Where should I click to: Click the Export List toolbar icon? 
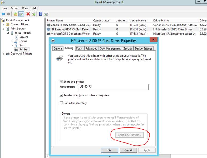tap(33, 14)
